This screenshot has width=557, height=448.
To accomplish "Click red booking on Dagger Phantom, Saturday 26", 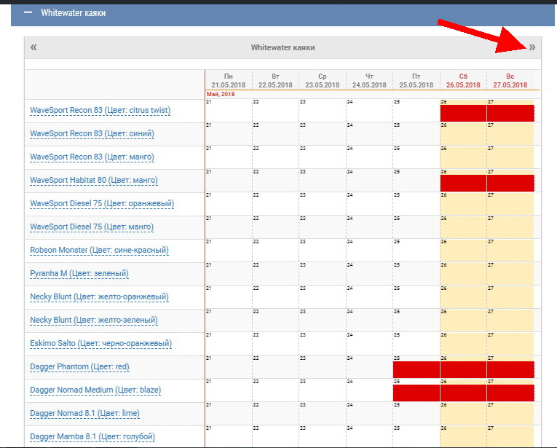I will point(463,370).
